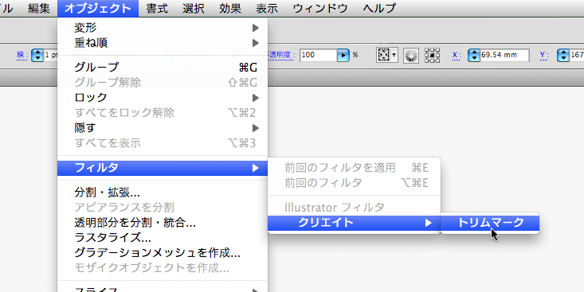The height and width of the screenshot is (292, 584).
Task: Open the 書式 menu
Action: pos(157,8)
